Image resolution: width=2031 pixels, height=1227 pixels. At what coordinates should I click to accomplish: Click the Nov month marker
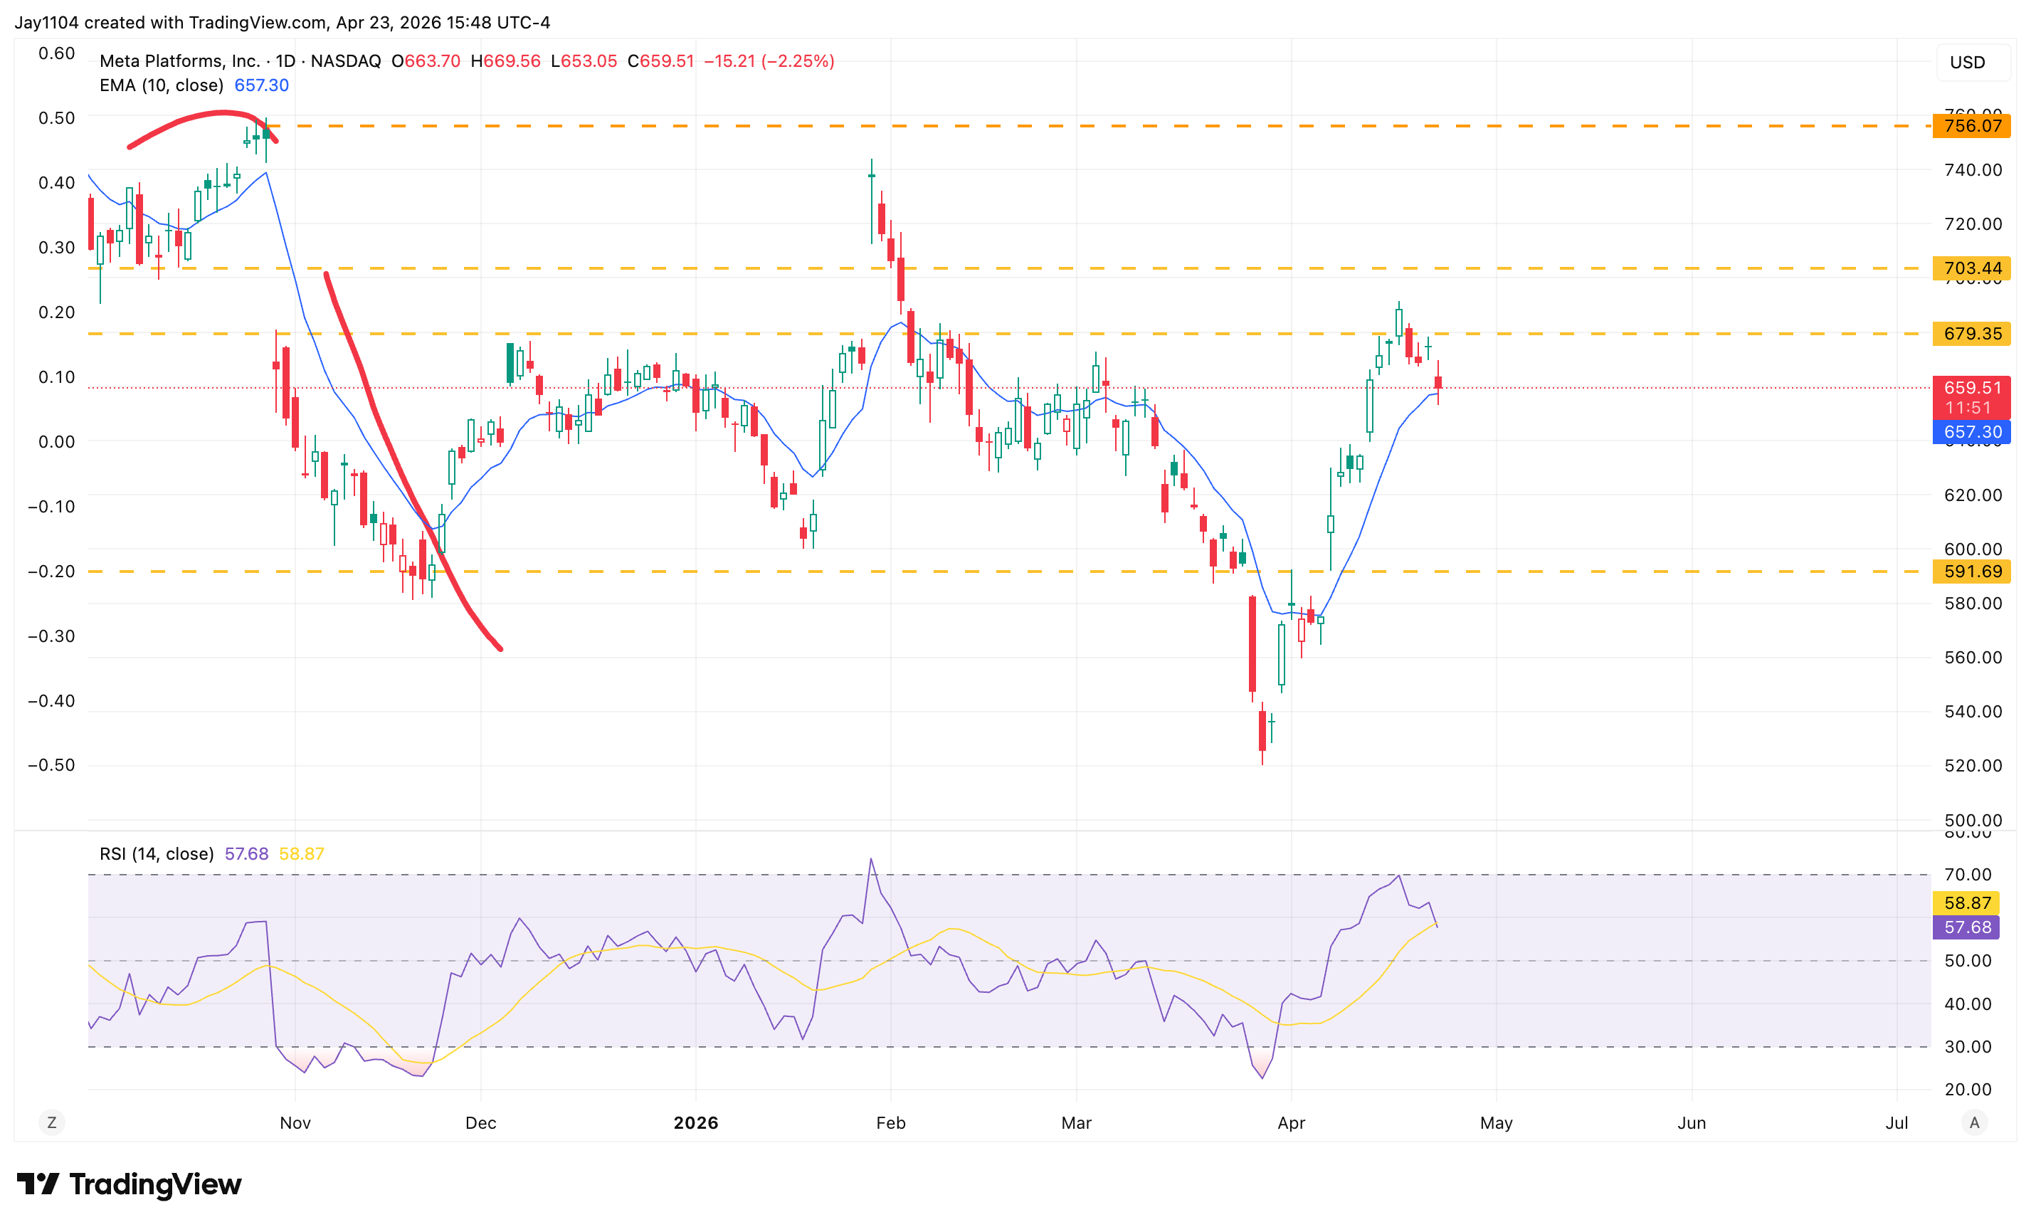coord(295,1122)
